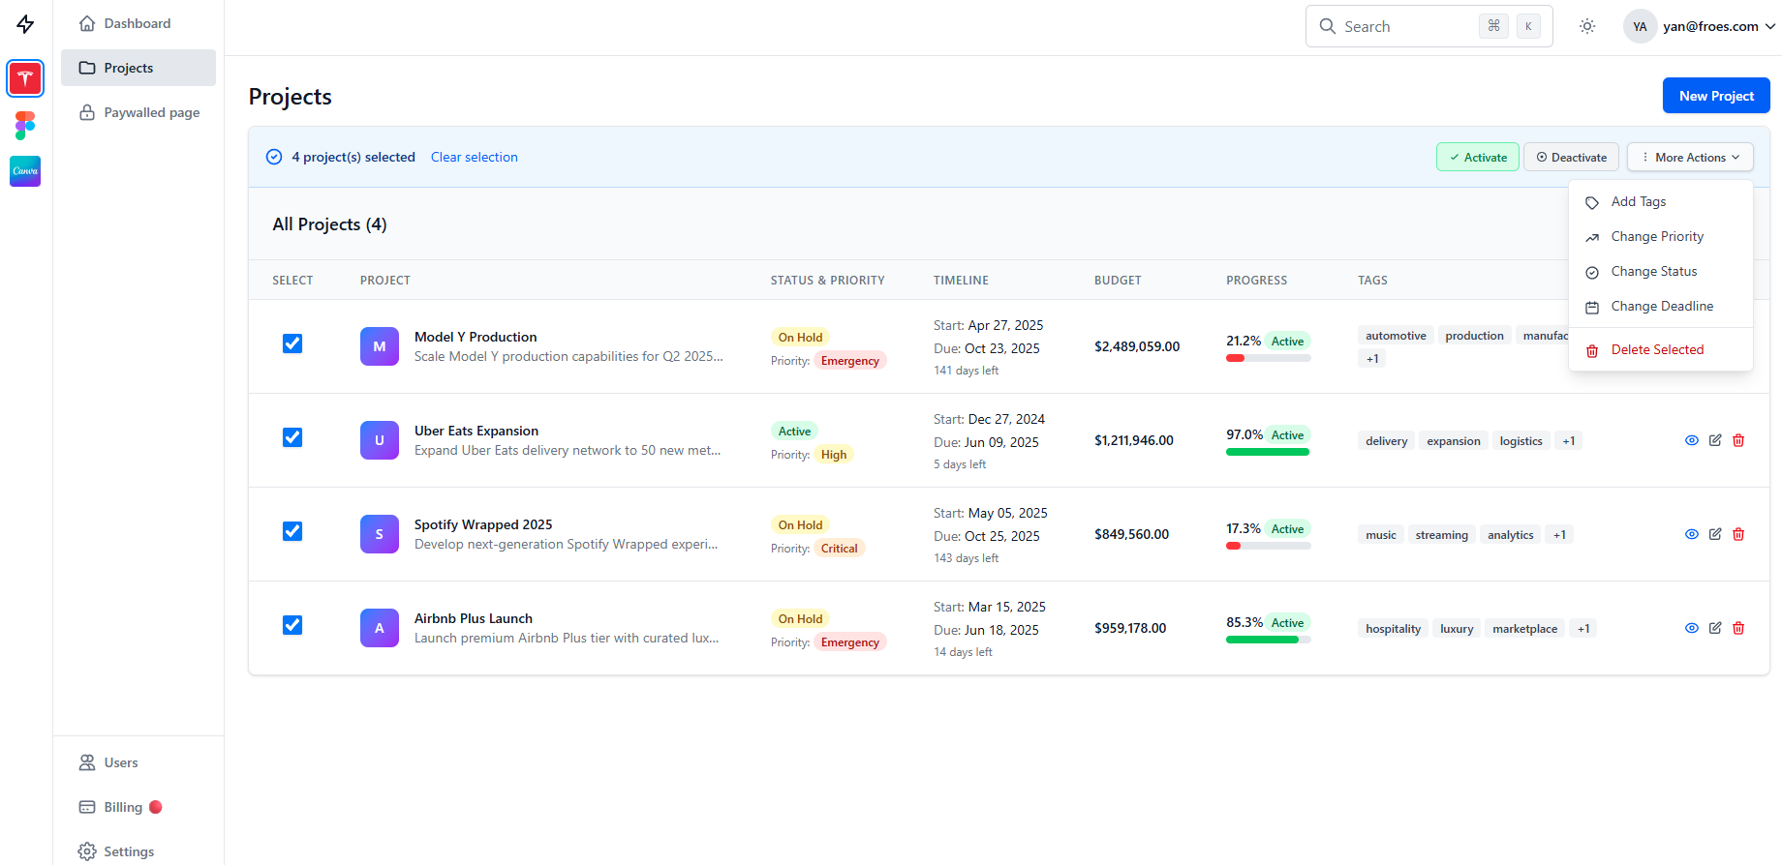The image size is (1782, 865).
Task: Edit Airbnb Plus Launch pencil icon
Action: click(x=1715, y=628)
